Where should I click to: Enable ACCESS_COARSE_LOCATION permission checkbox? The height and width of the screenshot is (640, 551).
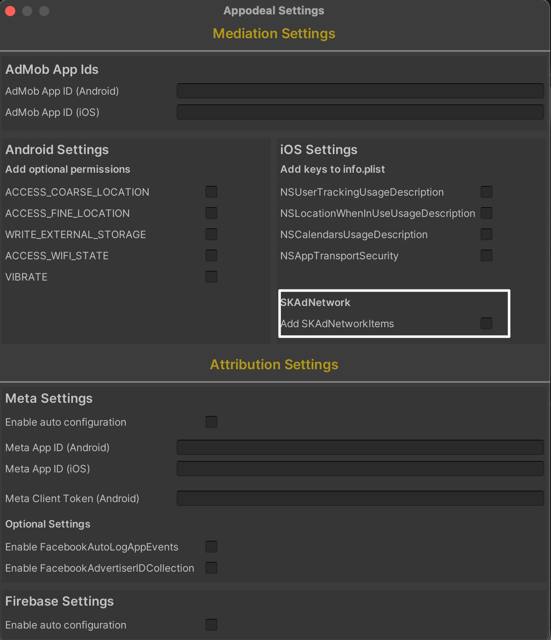point(211,192)
